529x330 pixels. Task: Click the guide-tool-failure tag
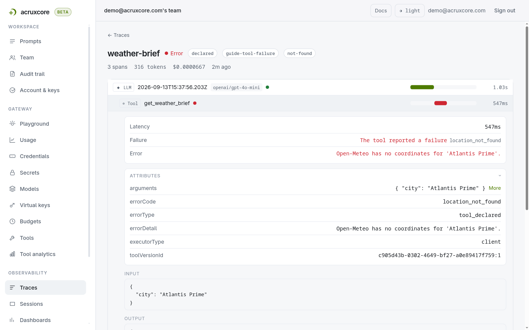pyautogui.click(x=250, y=53)
